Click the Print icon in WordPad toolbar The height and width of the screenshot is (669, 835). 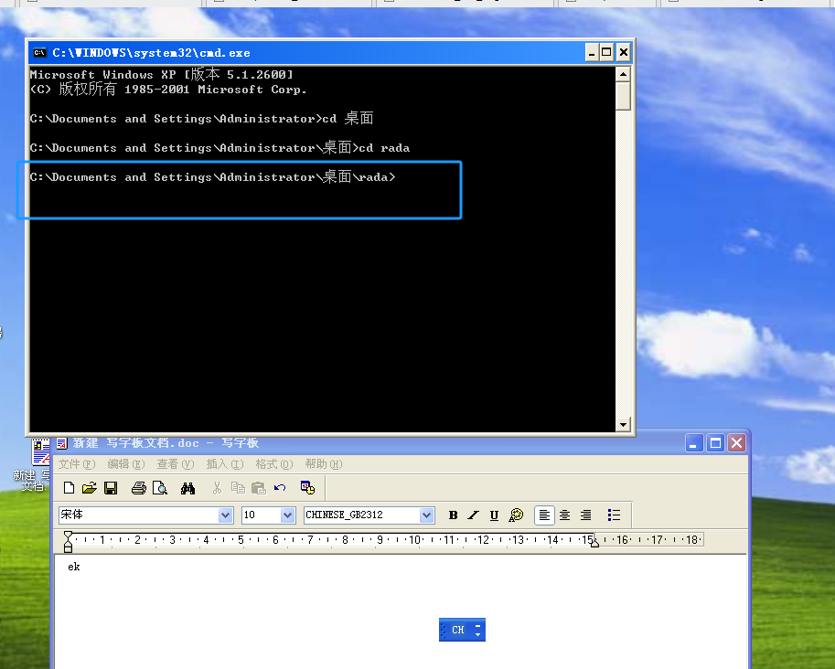click(x=138, y=487)
